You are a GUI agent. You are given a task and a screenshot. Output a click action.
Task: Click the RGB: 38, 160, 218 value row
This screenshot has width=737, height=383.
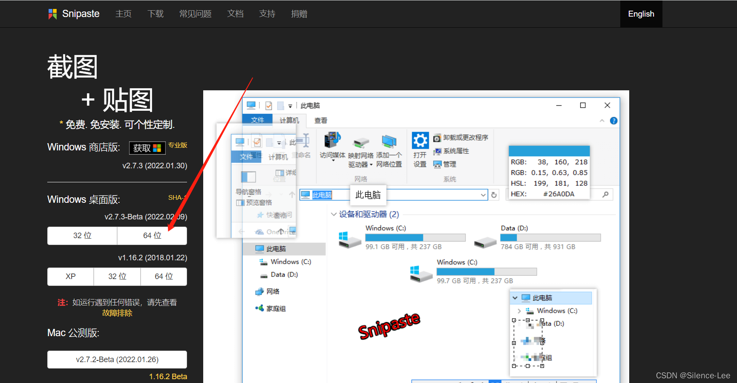click(549, 162)
